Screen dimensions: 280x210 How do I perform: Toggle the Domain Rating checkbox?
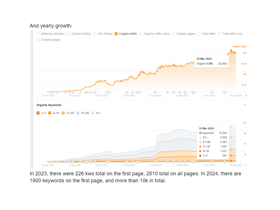tap(68, 34)
